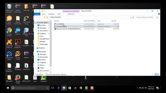Open the Camtasia 9 desktop shortcut
This screenshot has width=166, height=93.
click(x=44, y=79)
